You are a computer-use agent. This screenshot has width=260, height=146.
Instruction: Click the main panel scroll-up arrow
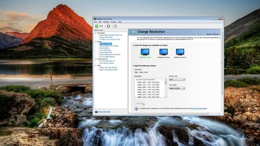222,30
